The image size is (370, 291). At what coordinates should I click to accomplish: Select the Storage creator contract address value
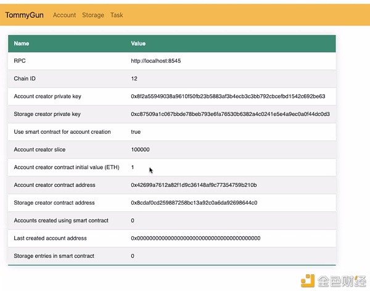194,203
